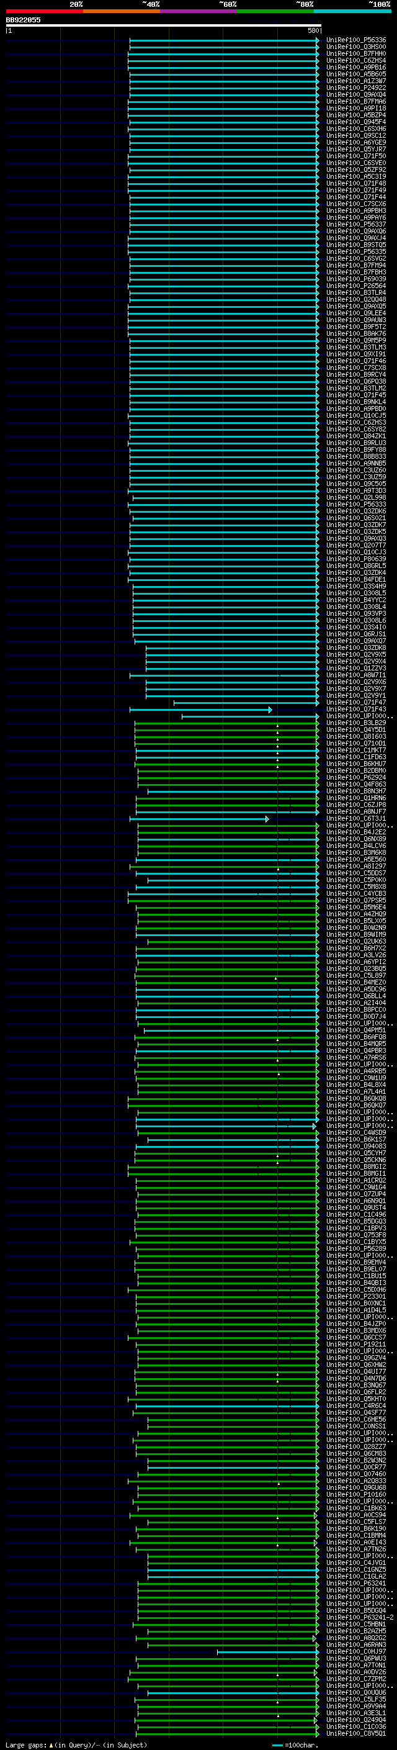Open hit UniRef100_A5B605
Screen dimensions: 397x1750
(356, 74)
